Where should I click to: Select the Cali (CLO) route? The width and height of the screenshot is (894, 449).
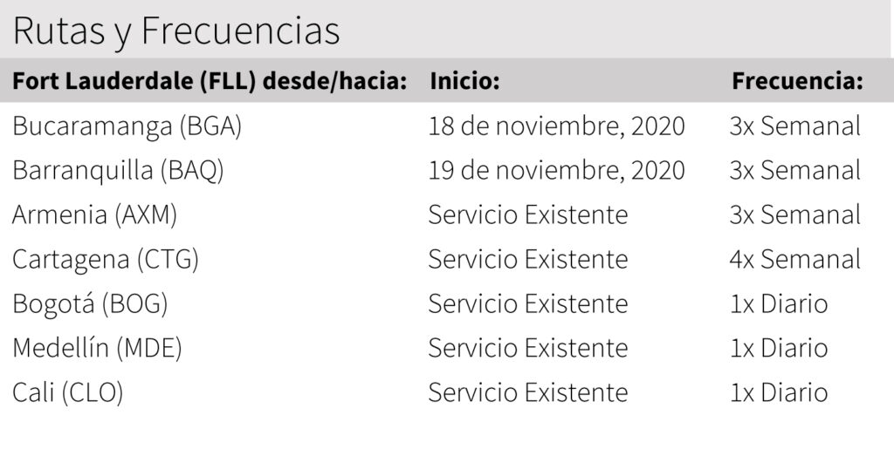click(x=68, y=392)
